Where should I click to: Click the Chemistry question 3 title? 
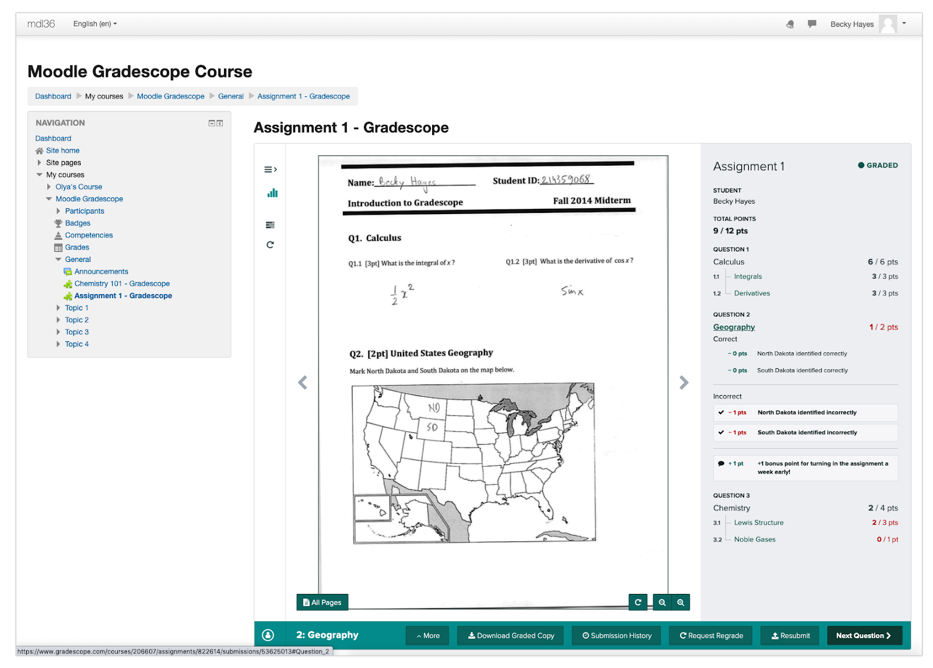pyautogui.click(x=732, y=508)
